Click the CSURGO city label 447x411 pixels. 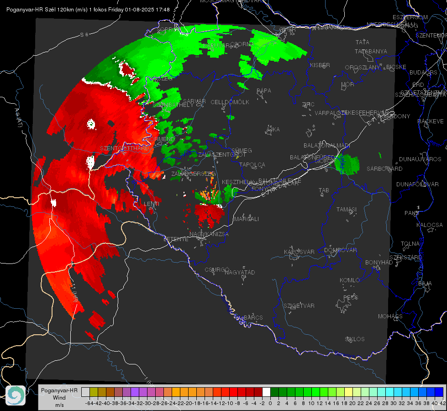tap(217, 270)
